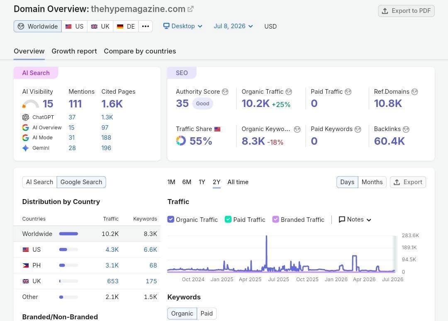Open ChatGPT mentions value 37
This screenshot has height=321, width=448.
72,117
